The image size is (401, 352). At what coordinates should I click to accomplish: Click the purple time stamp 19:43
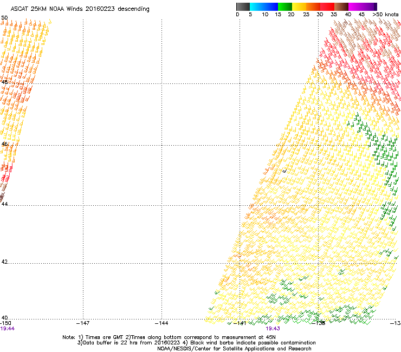pos(273,329)
